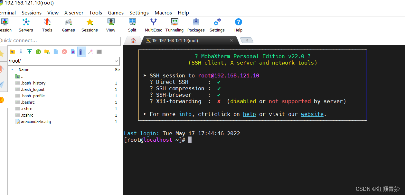This screenshot has width=405, height=195.
Task: Click the Help question mark icon
Action: pos(238,25)
